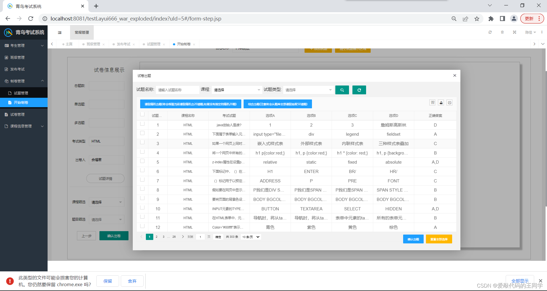Click the search magnifier icon in the dialog
Image resolution: width=547 pixels, height=291 pixels.
pos(342,90)
